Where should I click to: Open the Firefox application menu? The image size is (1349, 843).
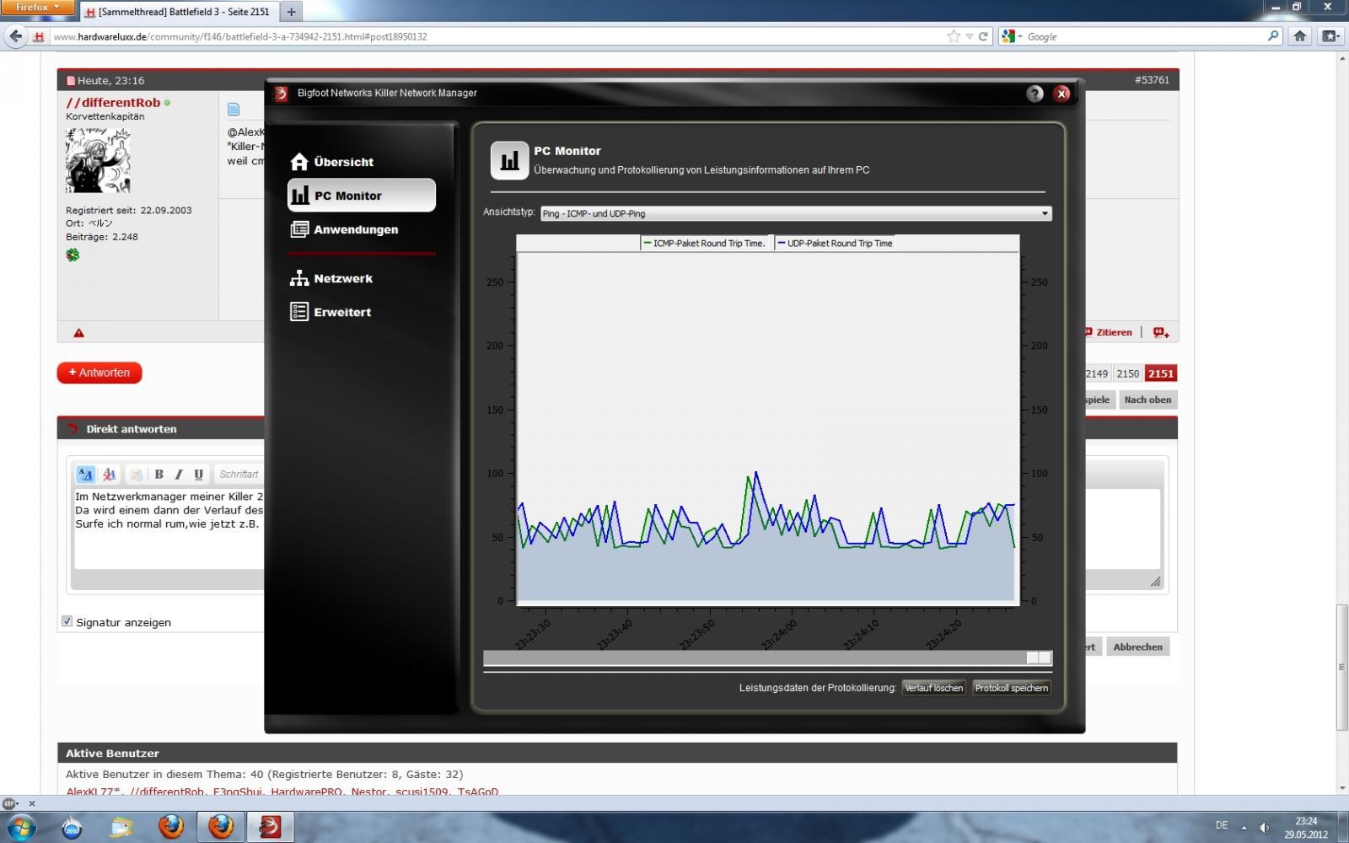click(39, 8)
